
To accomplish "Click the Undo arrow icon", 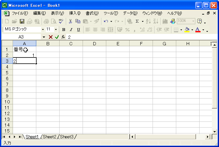I will [106, 21].
